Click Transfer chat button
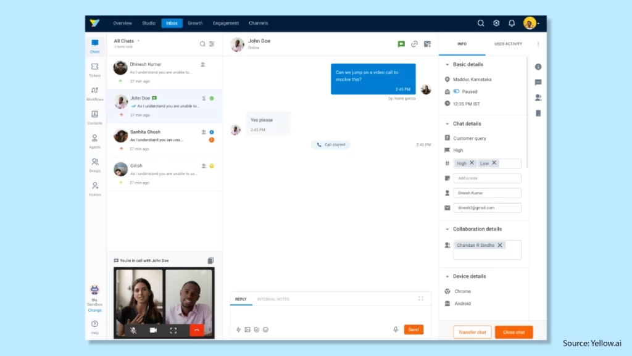The width and height of the screenshot is (632, 356). coord(472,332)
